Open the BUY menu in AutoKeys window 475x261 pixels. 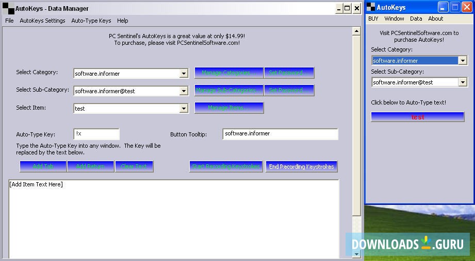pyautogui.click(x=373, y=19)
